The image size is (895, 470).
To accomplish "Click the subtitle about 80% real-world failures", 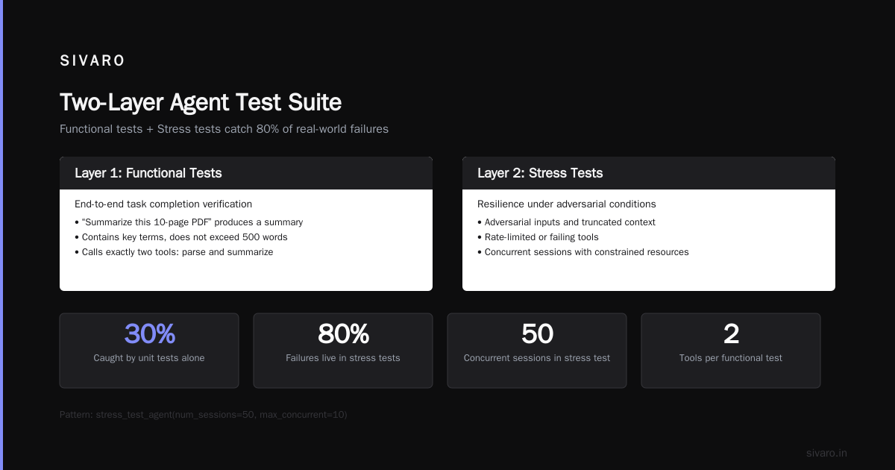I will pyautogui.click(x=224, y=129).
